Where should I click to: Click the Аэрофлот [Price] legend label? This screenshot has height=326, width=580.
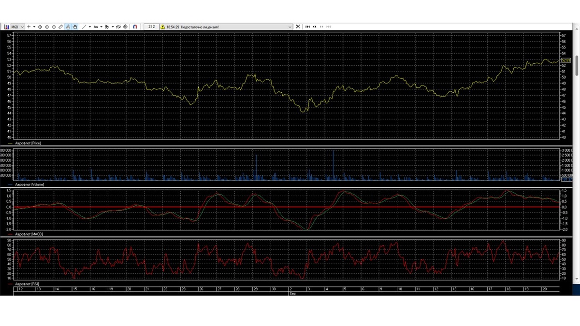click(28, 143)
